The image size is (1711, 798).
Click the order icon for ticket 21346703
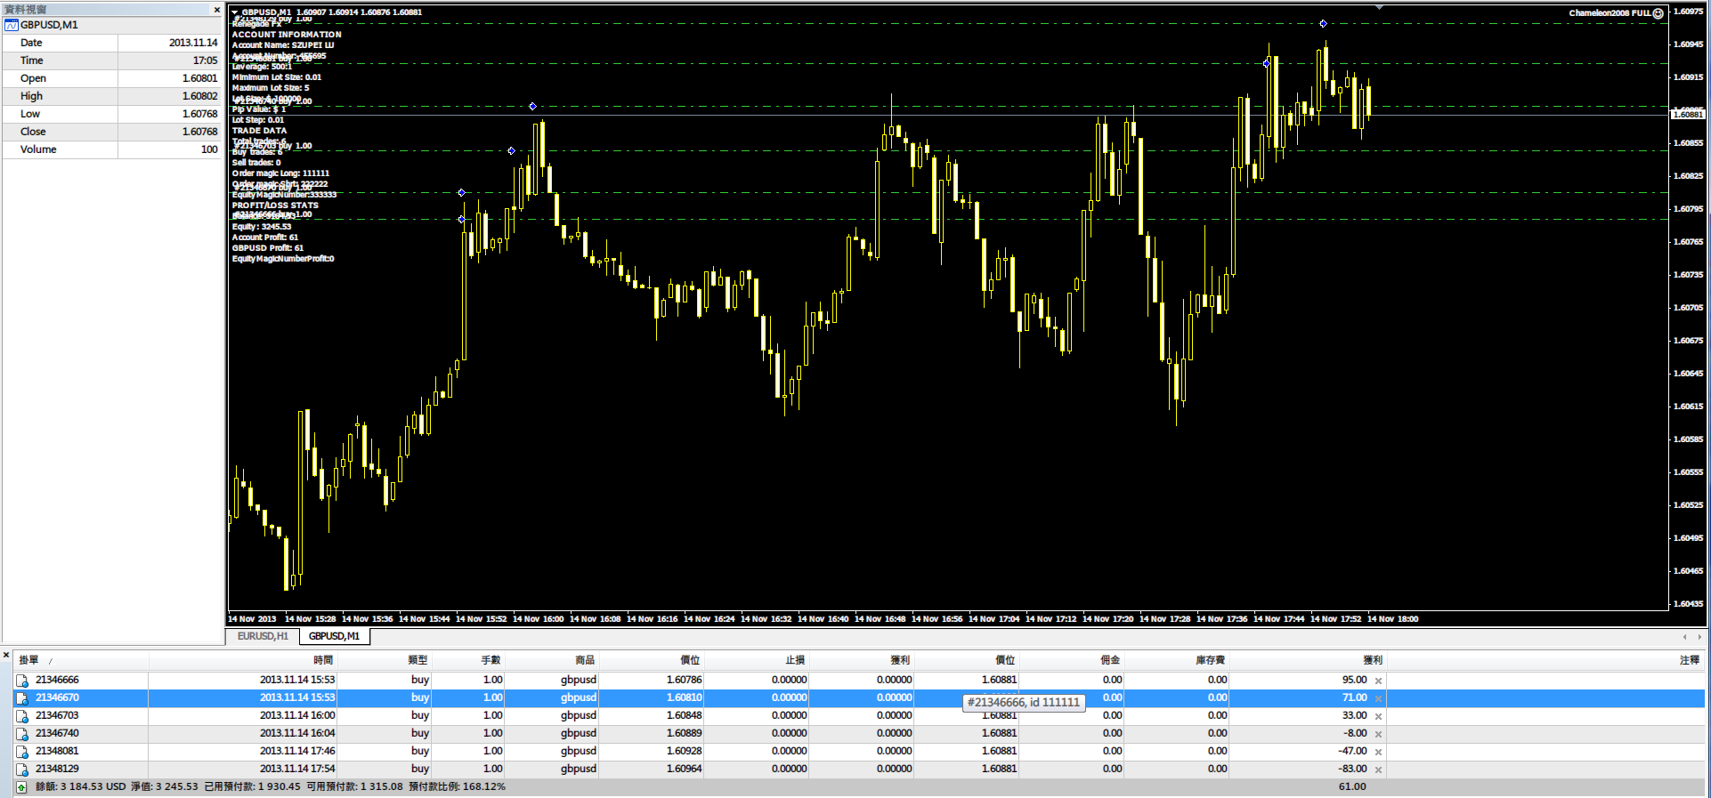coord(22,716)
